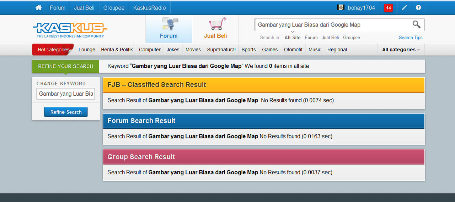Open the Jokes category
Screen dimensions: 455x202
[x=173, y=50]
